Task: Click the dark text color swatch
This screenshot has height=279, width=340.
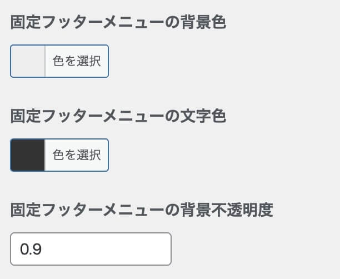Action: pyautogui.click(x=28, y=155)
